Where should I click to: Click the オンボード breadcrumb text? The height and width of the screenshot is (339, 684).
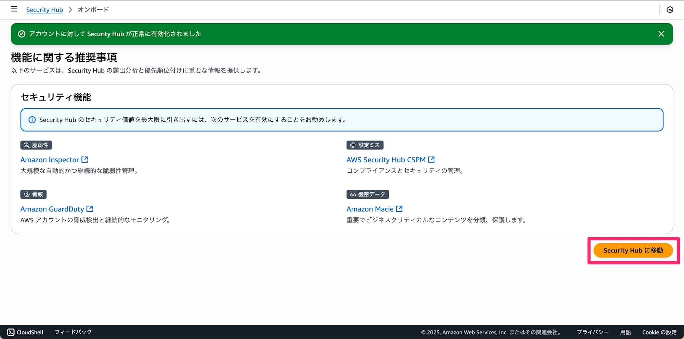(x=93, y=10)
